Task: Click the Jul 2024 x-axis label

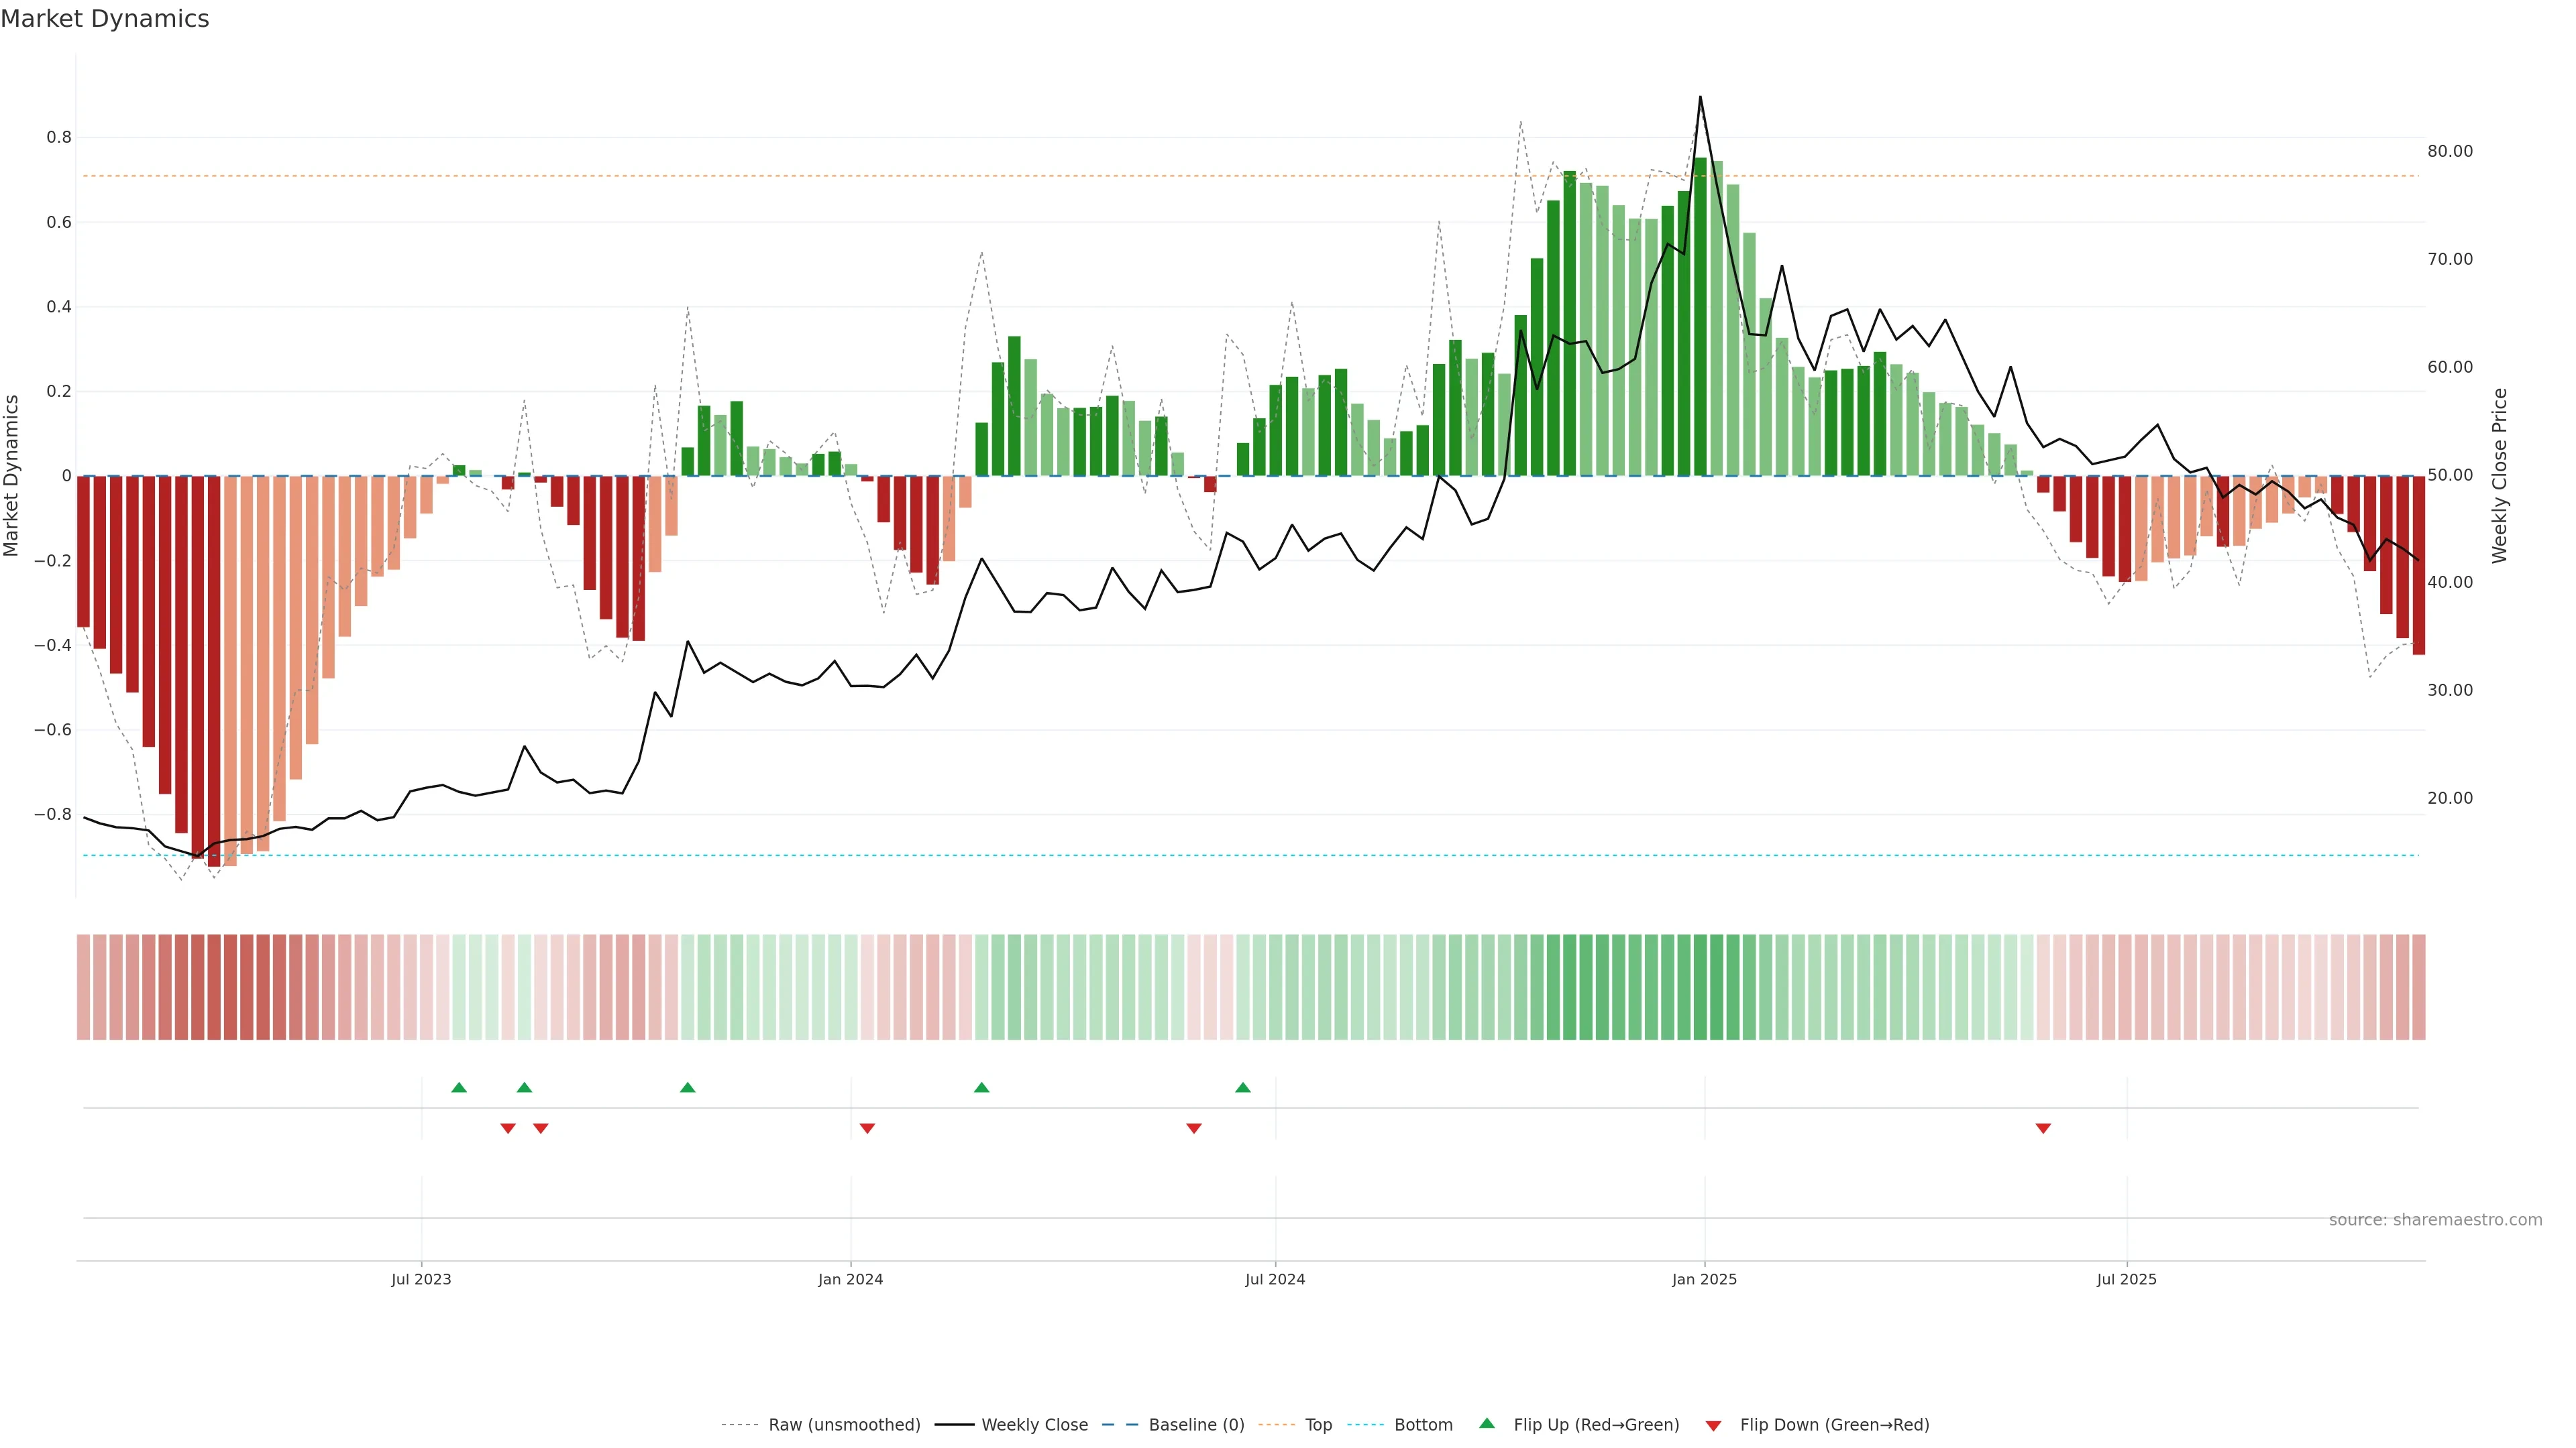Action: coord(1274,1279)
